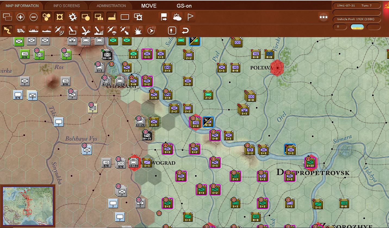Open the MAP INFORMATION tab
The image size is (389, 228).
tap(22, 6)
